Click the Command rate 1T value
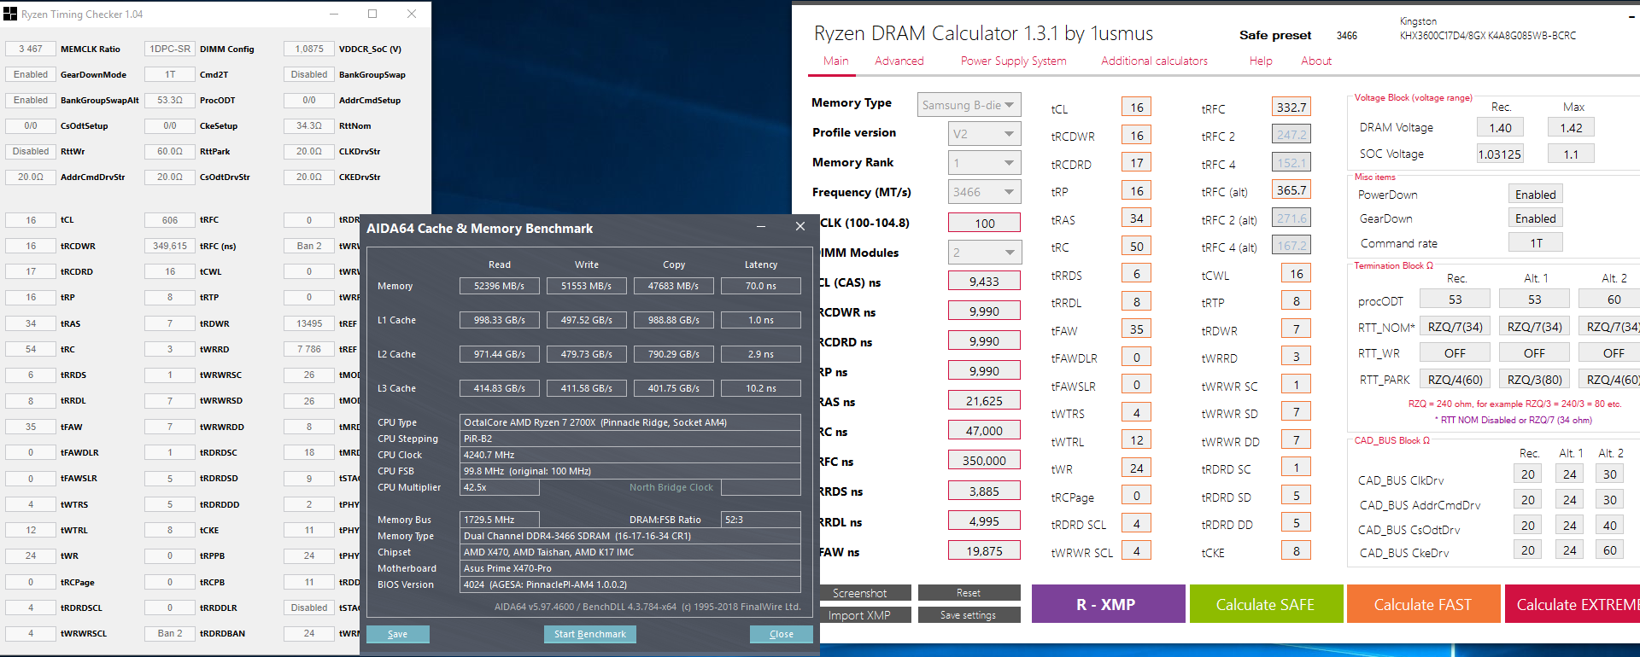The width and height of the screenshot is (1640, 657). (x=1536, y=243)
